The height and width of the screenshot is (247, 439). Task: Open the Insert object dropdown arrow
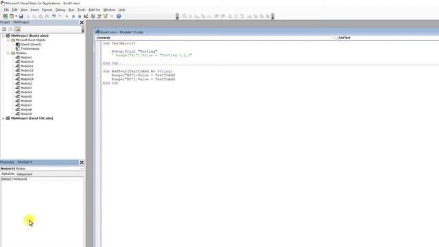click(x=16, y=16)
